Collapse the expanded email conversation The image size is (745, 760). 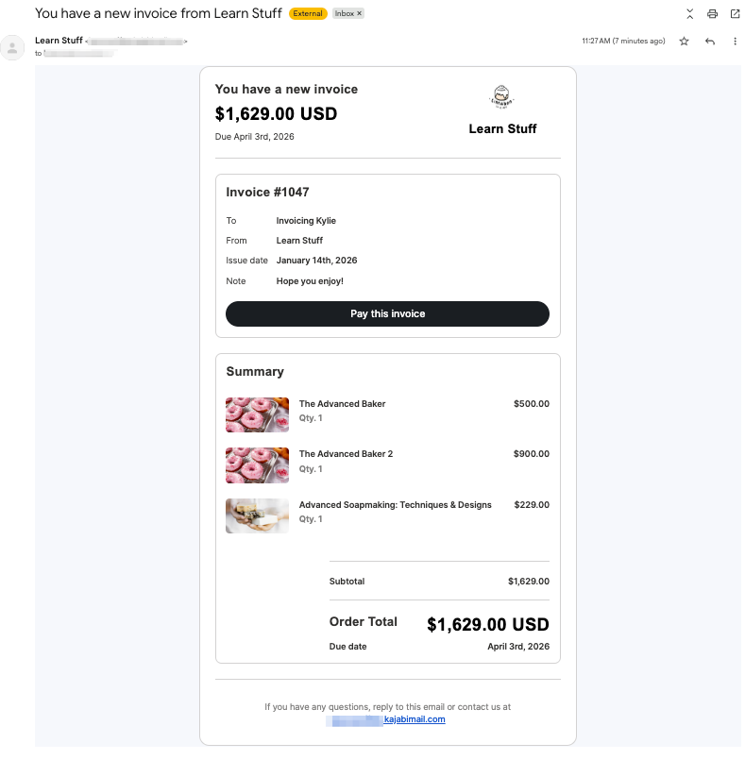click(689, 14)
